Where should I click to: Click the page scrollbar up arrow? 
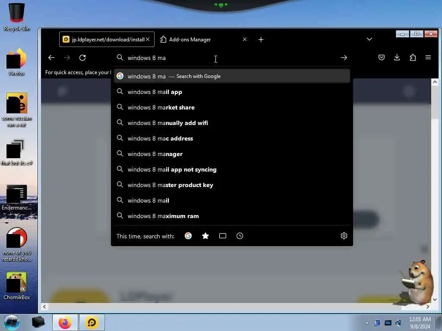(435, 82)
